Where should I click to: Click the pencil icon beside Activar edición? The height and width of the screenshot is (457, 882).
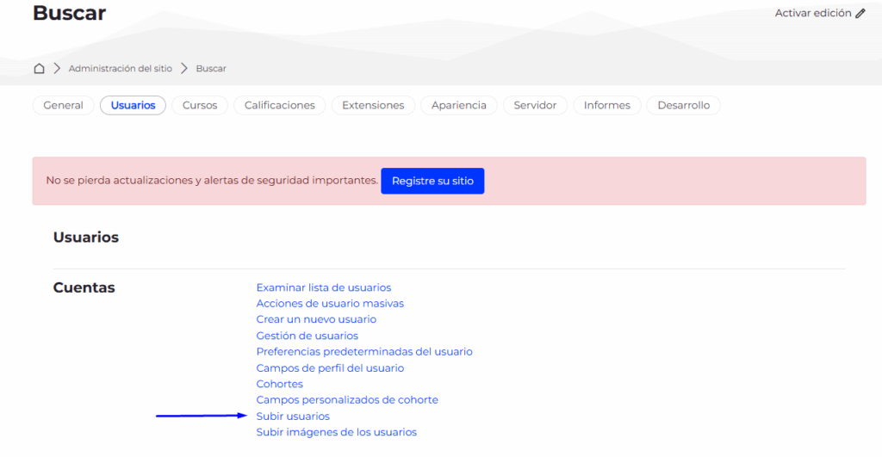pyautogui.click(x=860, y=13)
